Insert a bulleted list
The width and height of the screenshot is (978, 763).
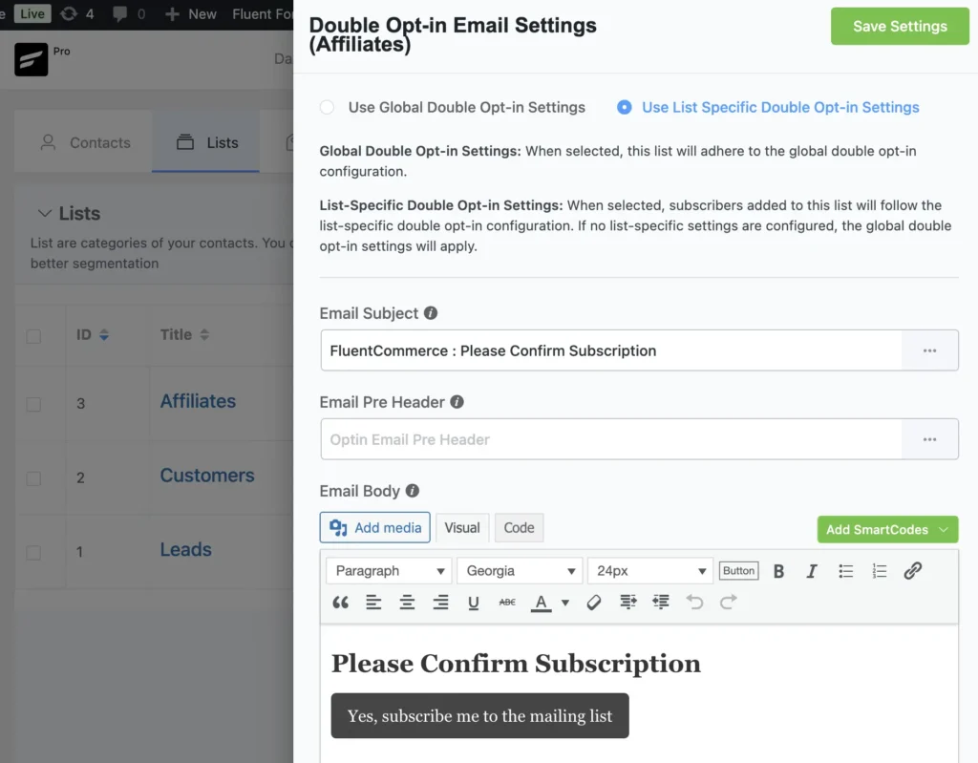pos(846,571)
